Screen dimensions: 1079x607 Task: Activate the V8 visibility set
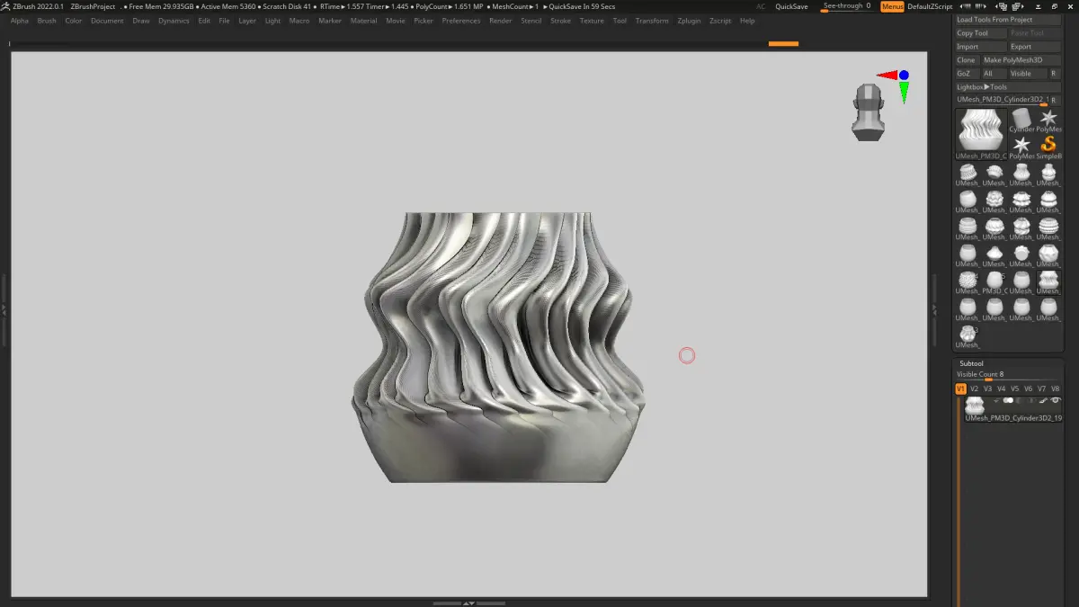[x=1055, y=388]
